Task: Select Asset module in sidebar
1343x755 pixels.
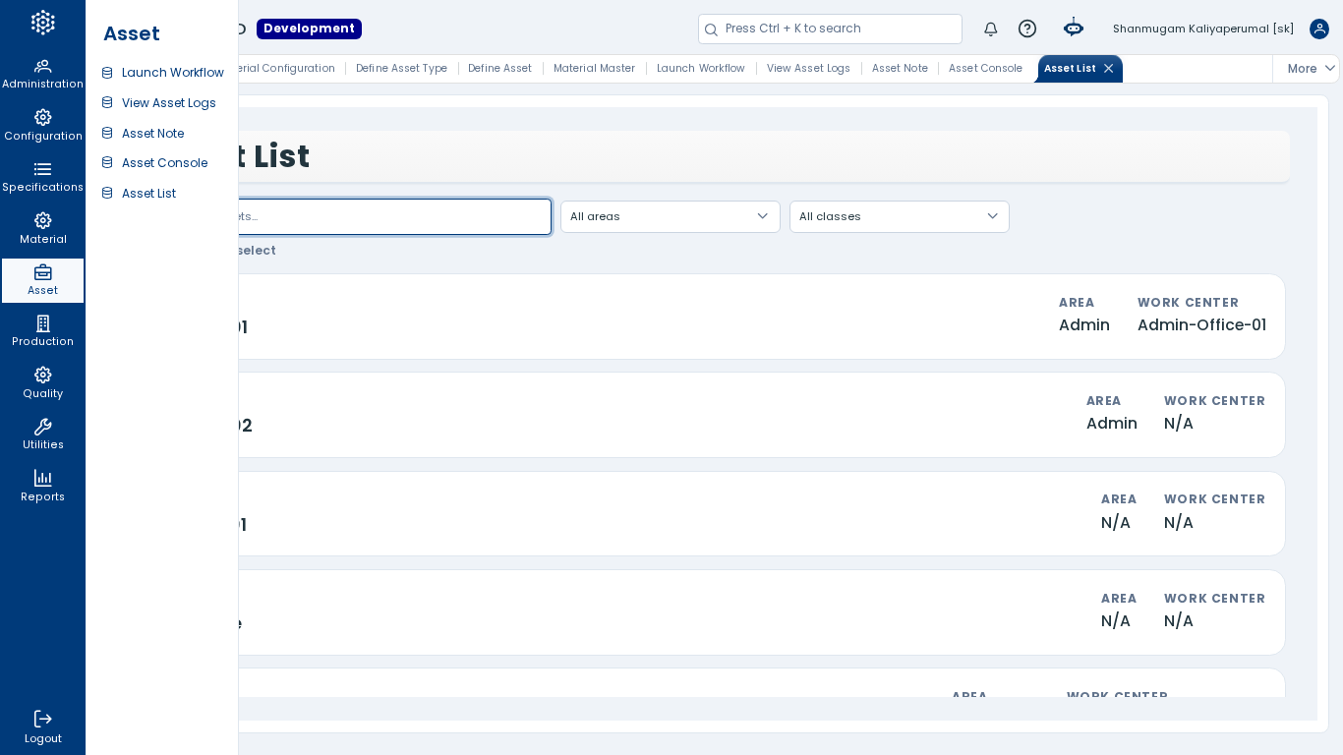Action: tap(42, 280)
